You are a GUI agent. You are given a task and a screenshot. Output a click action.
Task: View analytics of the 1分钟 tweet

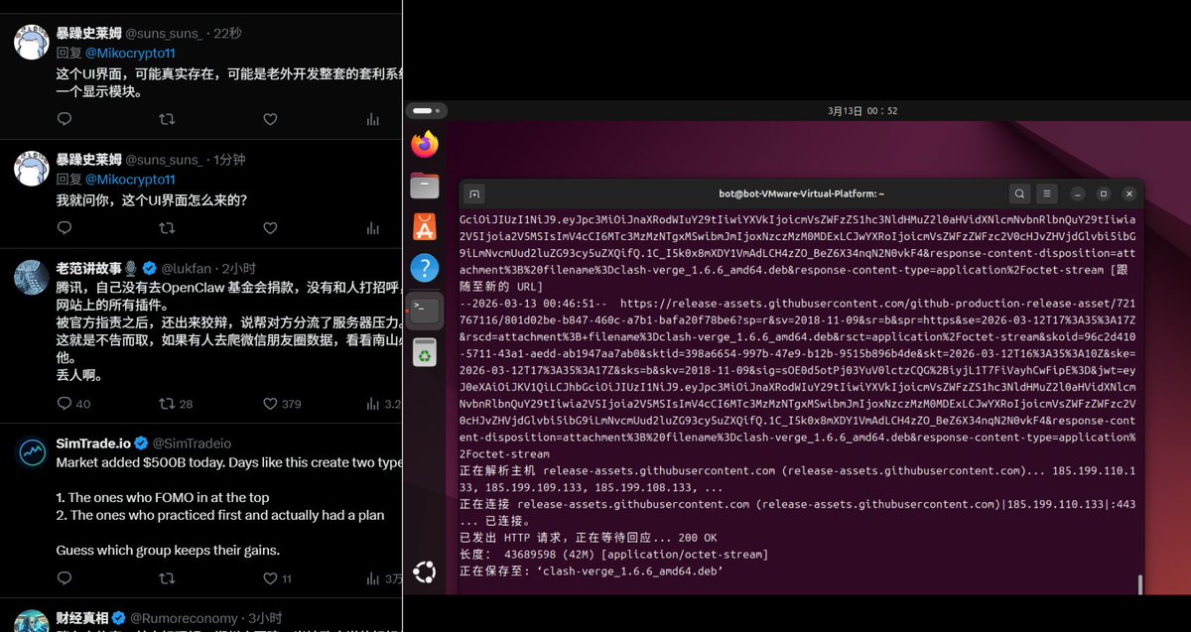373,228
